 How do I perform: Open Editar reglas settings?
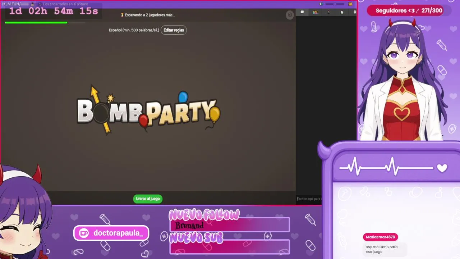[x=174, y=30]
